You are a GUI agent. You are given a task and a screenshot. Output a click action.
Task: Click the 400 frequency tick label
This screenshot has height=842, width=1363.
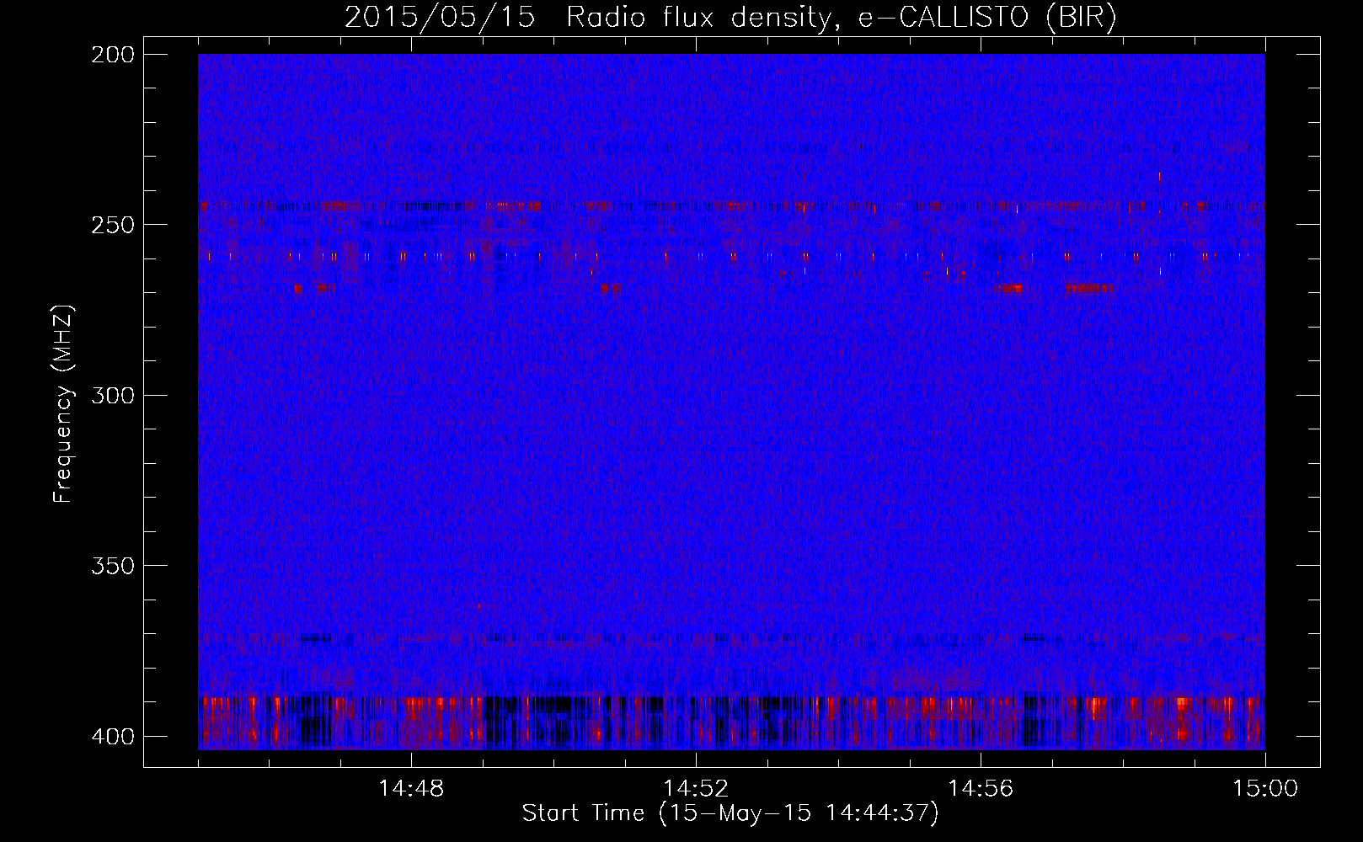tap(112, 736)
